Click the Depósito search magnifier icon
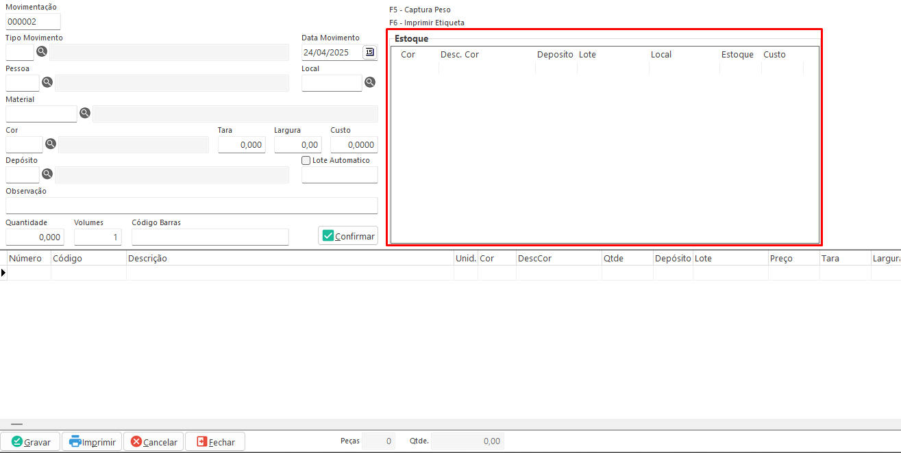Image resolution: width=901 pixels, height=453 pixels. 47,174
